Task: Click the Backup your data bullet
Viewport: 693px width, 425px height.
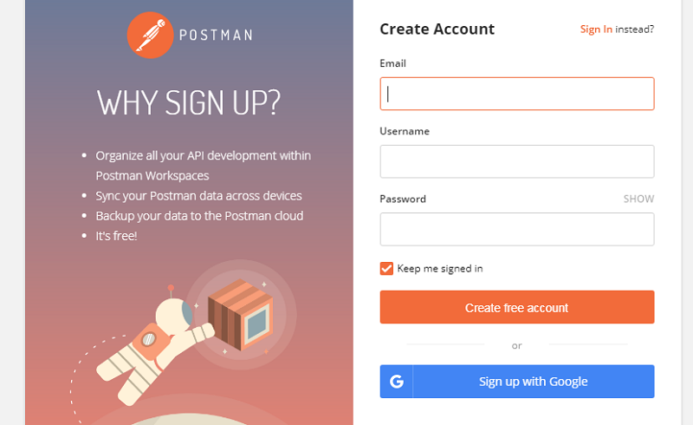Action: click(x=199, y=216)
